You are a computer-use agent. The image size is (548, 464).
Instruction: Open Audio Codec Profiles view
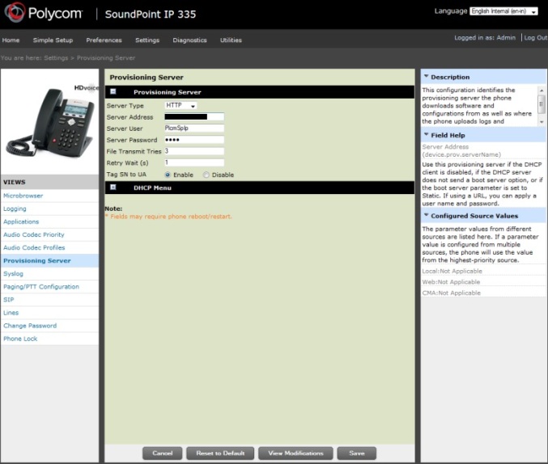(x=34, y=247)
